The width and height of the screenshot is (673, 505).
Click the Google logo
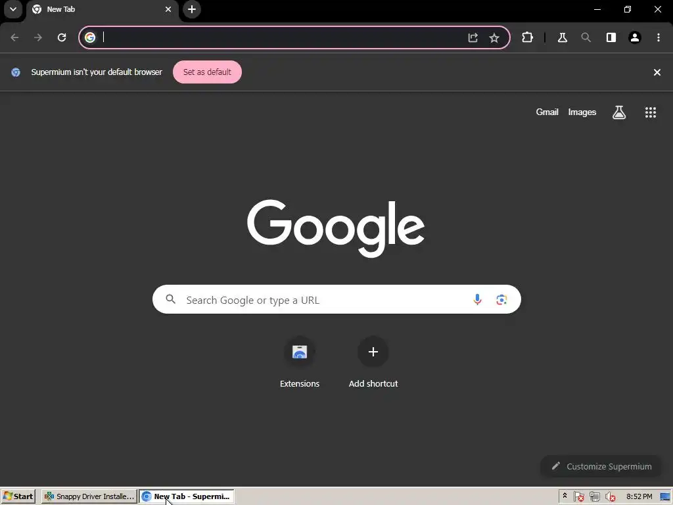(336, 228)
